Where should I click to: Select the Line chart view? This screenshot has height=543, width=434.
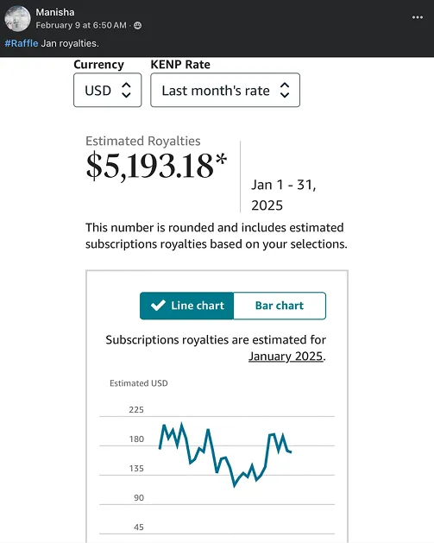click(187, 306)
